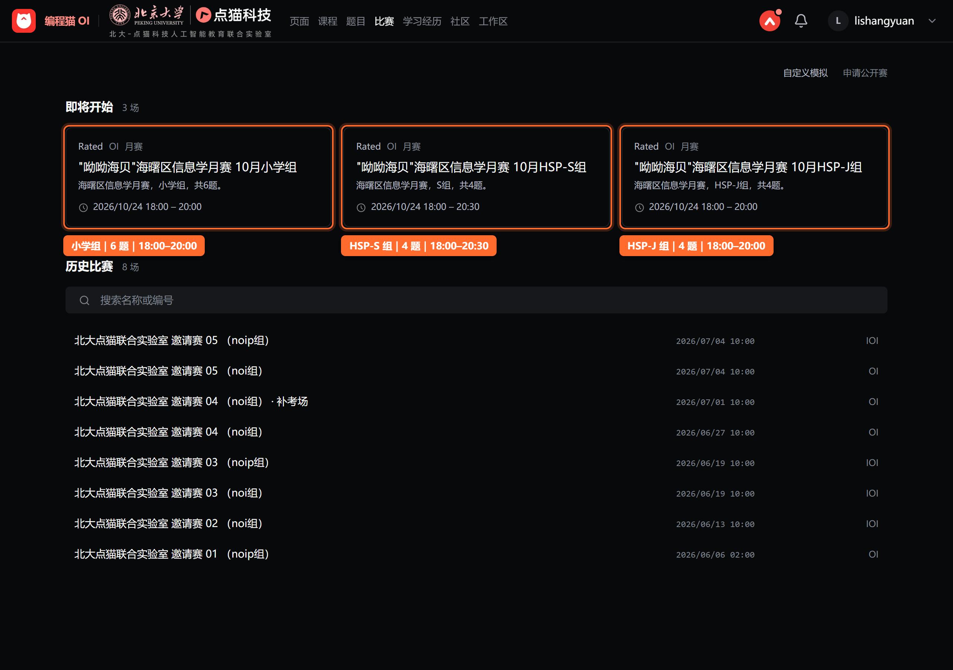Open 邀请赛 04 (noi组) · 补考场 row
953x670 pixels.
click(x=476, y=401)
